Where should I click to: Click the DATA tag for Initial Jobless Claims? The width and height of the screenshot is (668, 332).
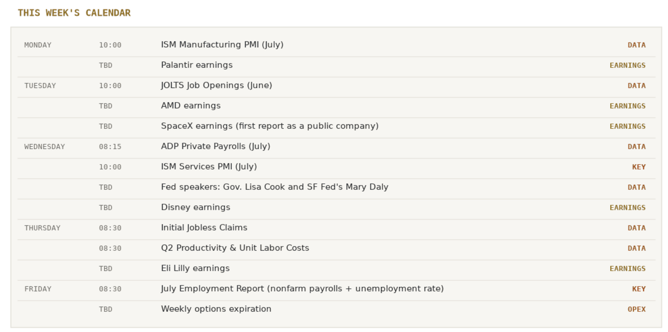click(x=637, y=228)
